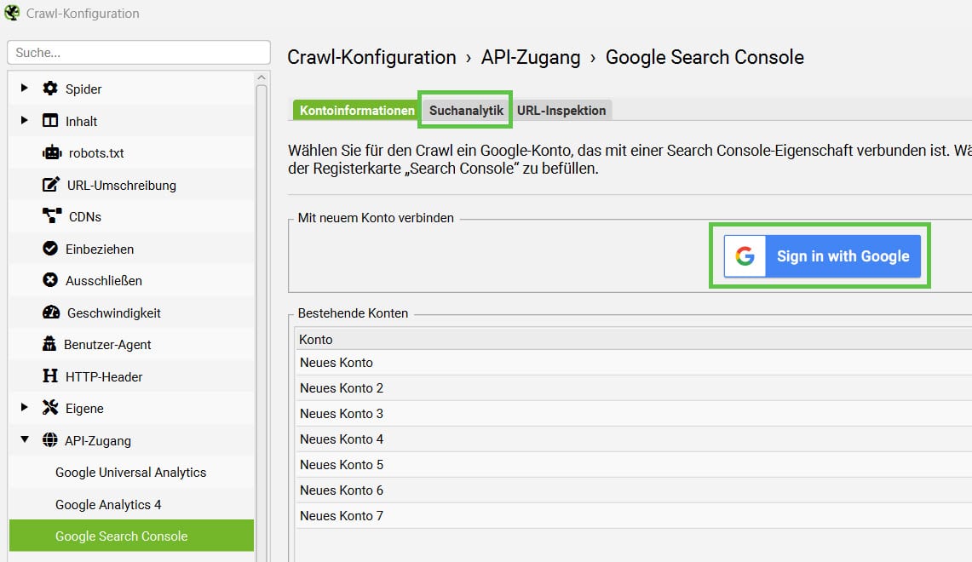Select Eigene in the sidebar
Viewport: 972px width, 562px height.
(84, 409)
